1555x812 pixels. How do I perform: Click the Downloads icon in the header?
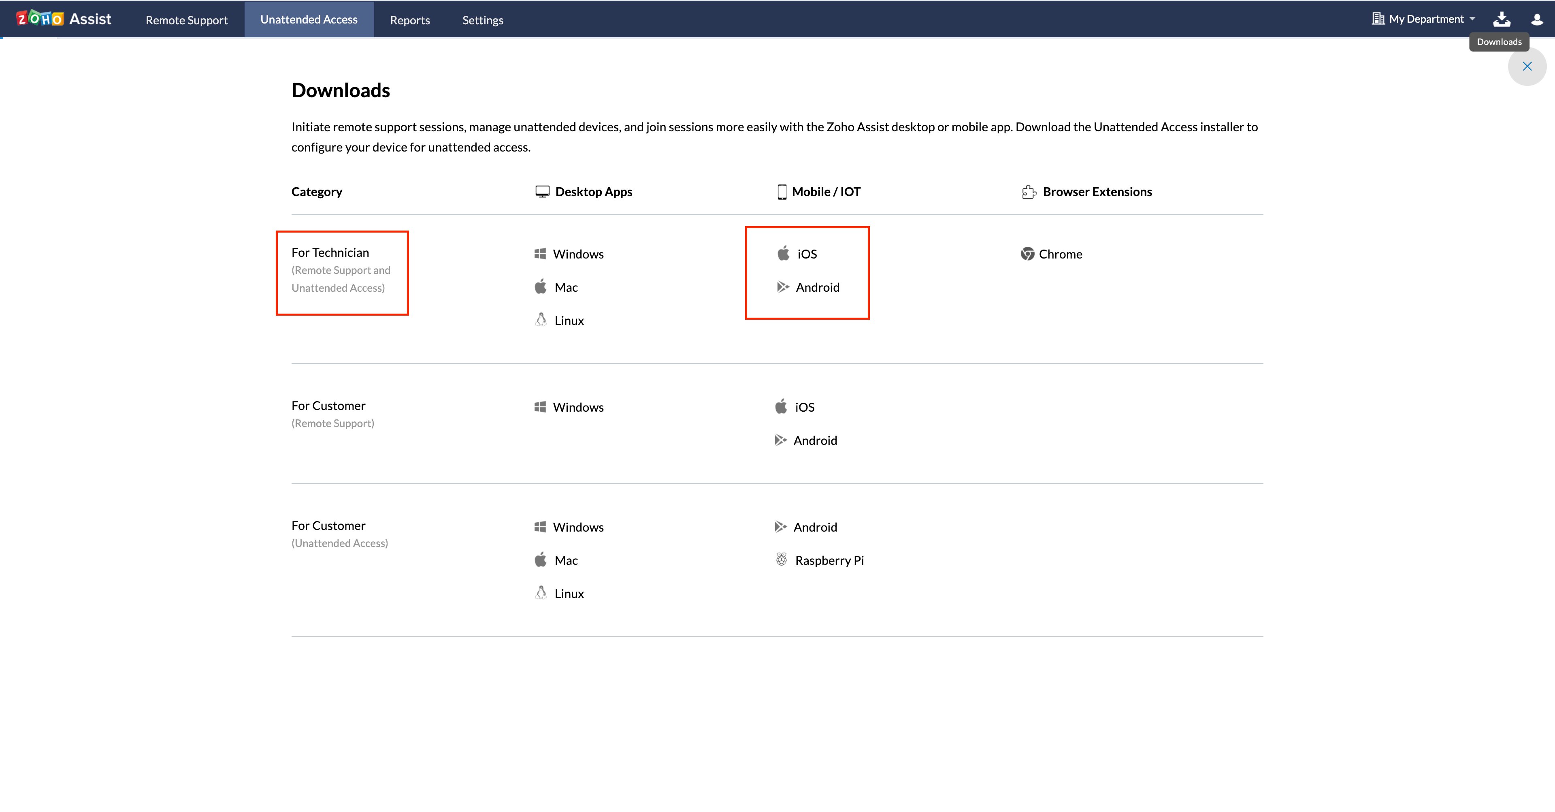click(1501, 19)
